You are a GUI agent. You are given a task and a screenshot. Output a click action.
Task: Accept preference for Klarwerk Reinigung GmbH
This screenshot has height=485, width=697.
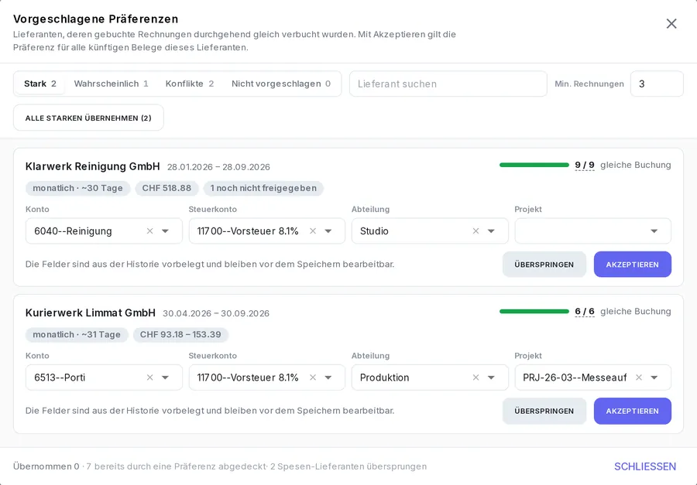633,265
